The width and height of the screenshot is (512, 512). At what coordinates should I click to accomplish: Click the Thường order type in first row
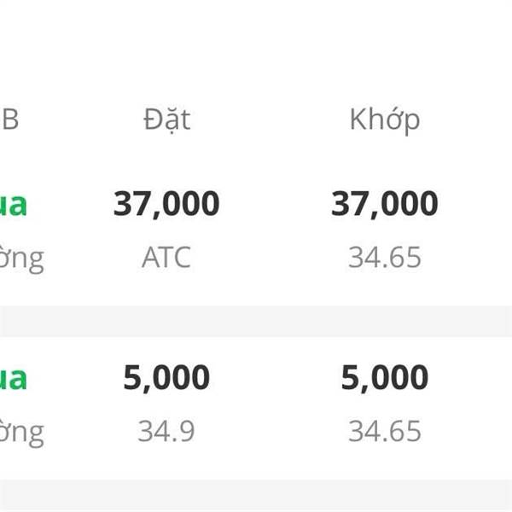pos(22,258)
